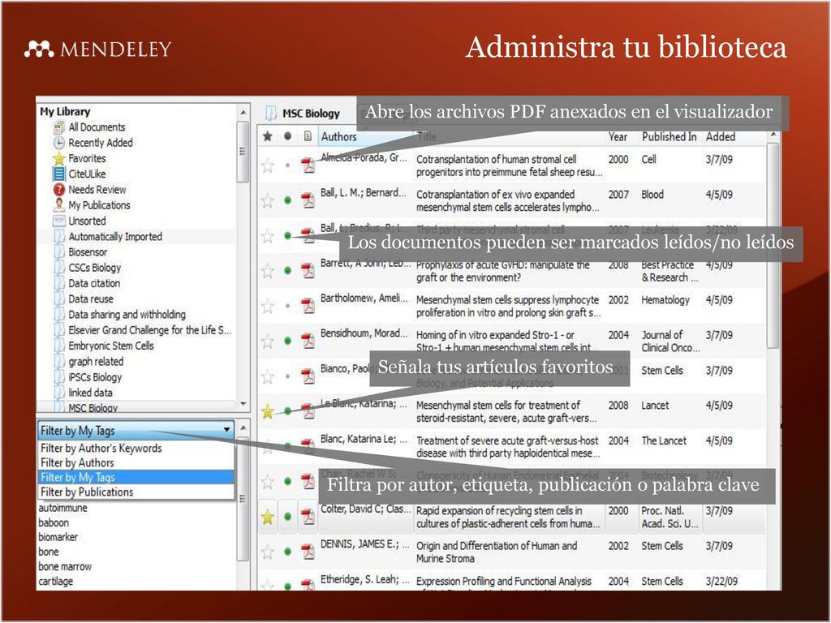The image size is (831, 623).
Task: Open PDF icon in Barrett, A John row
Action: pos(308,270)
